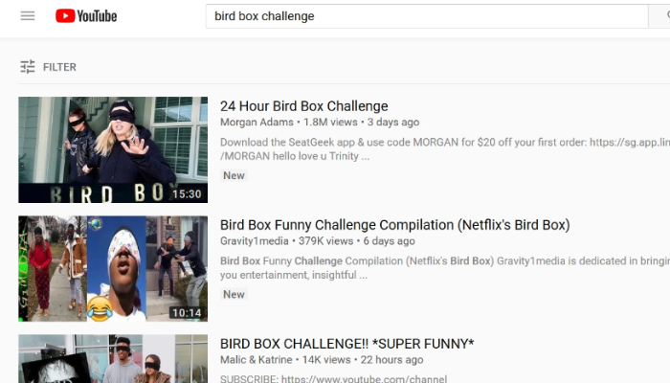Click the 15:30 duration label
Viewport: 670px width, 383px height.
point(187,194)
